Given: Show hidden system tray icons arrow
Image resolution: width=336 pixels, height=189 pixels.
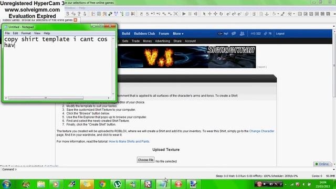Looking at the screenshot, I should click(x=286, y=184).
